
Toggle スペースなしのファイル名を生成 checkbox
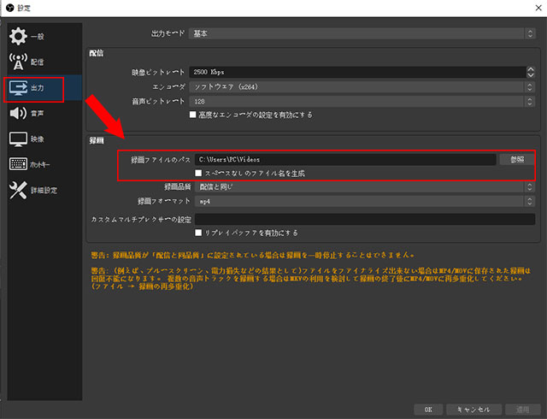199,173
